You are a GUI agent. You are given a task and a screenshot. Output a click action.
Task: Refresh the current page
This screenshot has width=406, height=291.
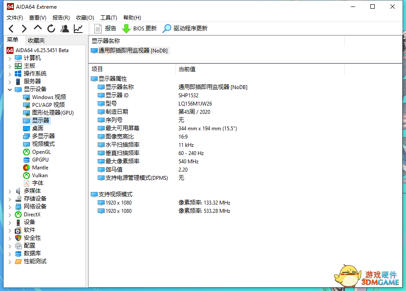51,29
